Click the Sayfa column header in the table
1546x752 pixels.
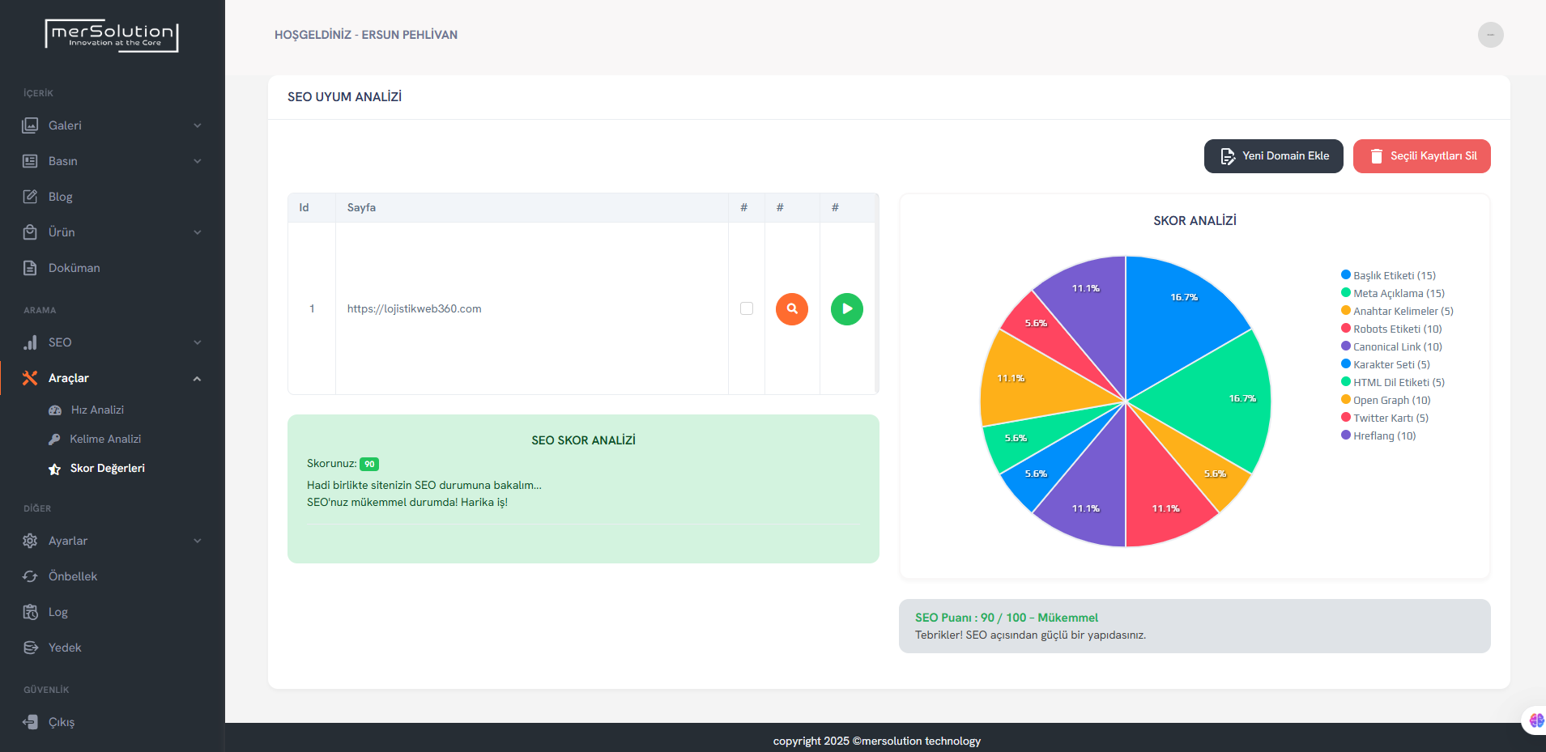click(361, 207)
